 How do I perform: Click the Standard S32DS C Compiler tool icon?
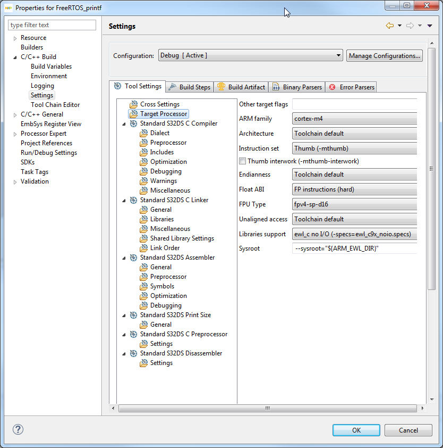(x=133, y=123)
